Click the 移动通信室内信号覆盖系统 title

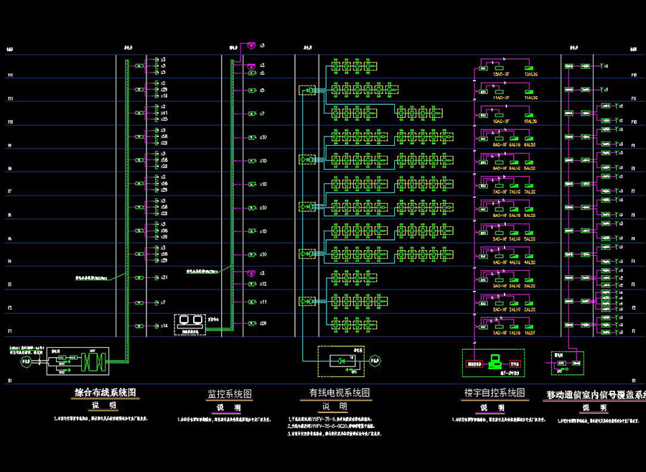click(595, 394)
